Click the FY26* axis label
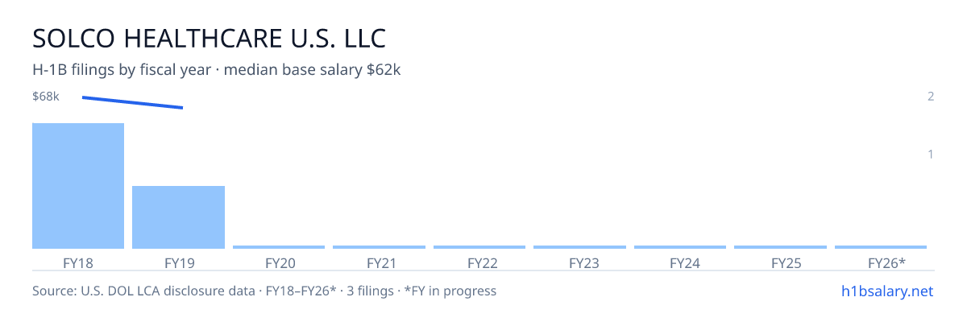 [x=886, y=262]
